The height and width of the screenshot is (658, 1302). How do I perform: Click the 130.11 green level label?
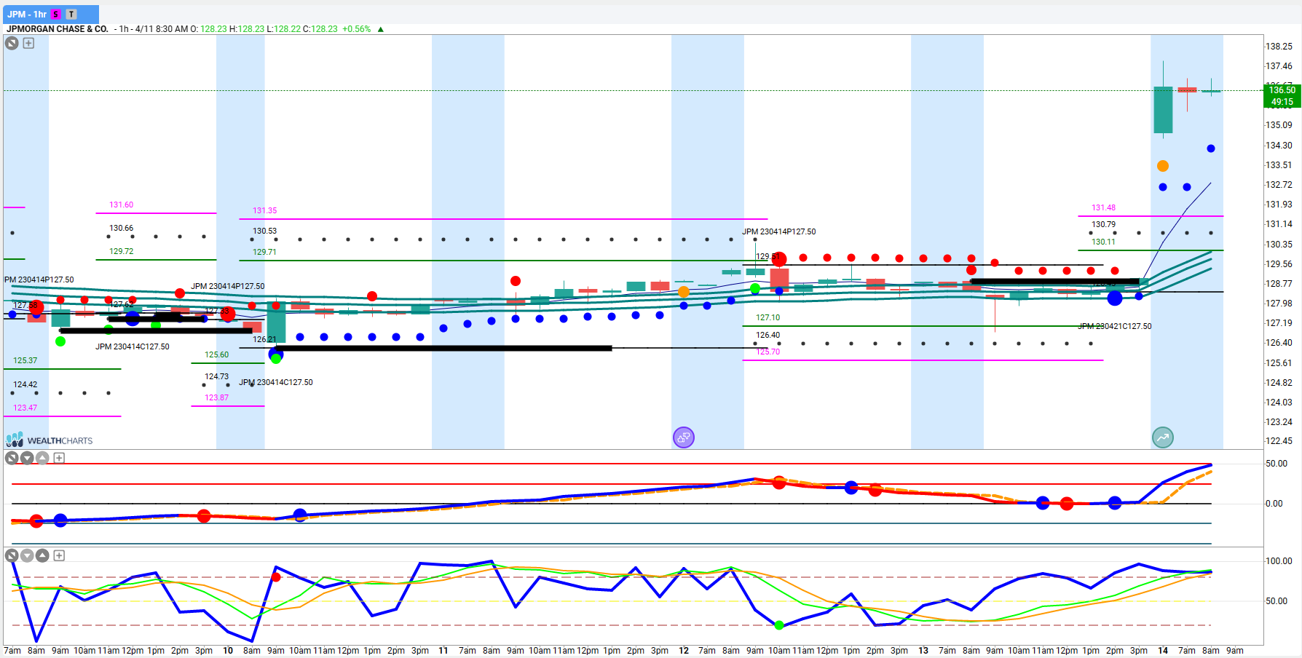pyautogui.click(x=1104, y=242)
